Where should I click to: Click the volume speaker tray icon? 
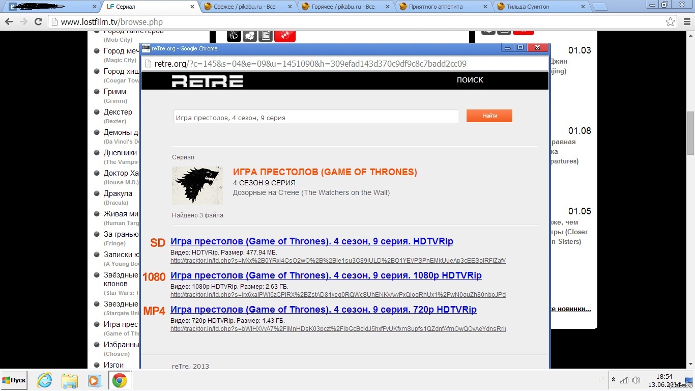637,380
